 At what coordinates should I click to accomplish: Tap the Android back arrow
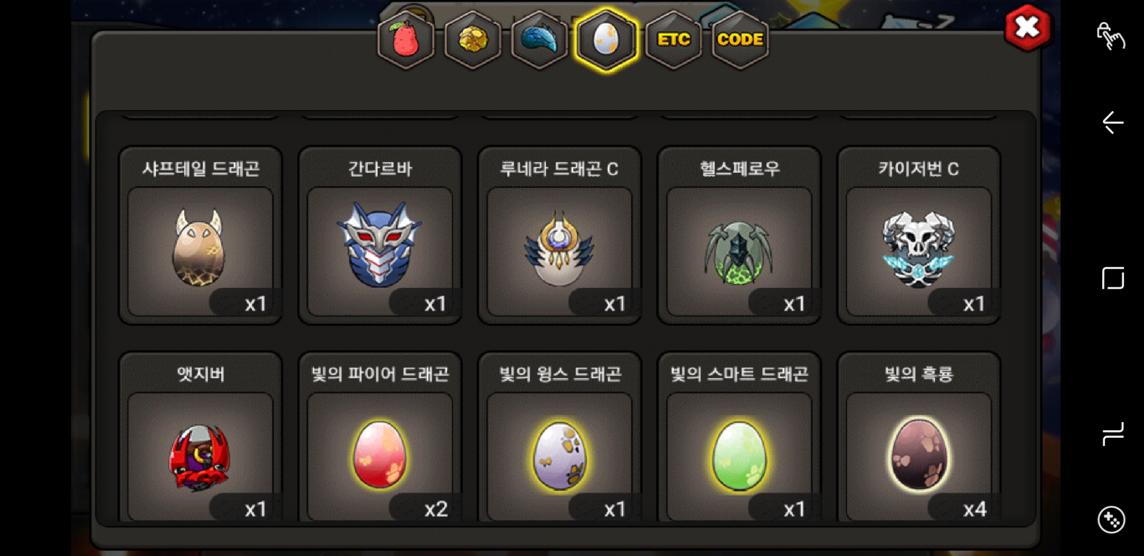tap(1113, 123)
